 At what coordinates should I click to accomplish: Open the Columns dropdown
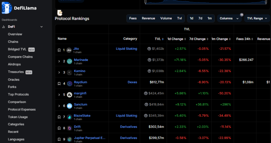[x=229, y=18]
